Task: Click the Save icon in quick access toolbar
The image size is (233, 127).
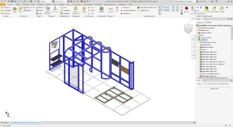Action: 12,1
